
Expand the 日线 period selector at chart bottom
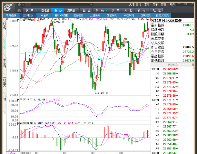pos(11,153)
